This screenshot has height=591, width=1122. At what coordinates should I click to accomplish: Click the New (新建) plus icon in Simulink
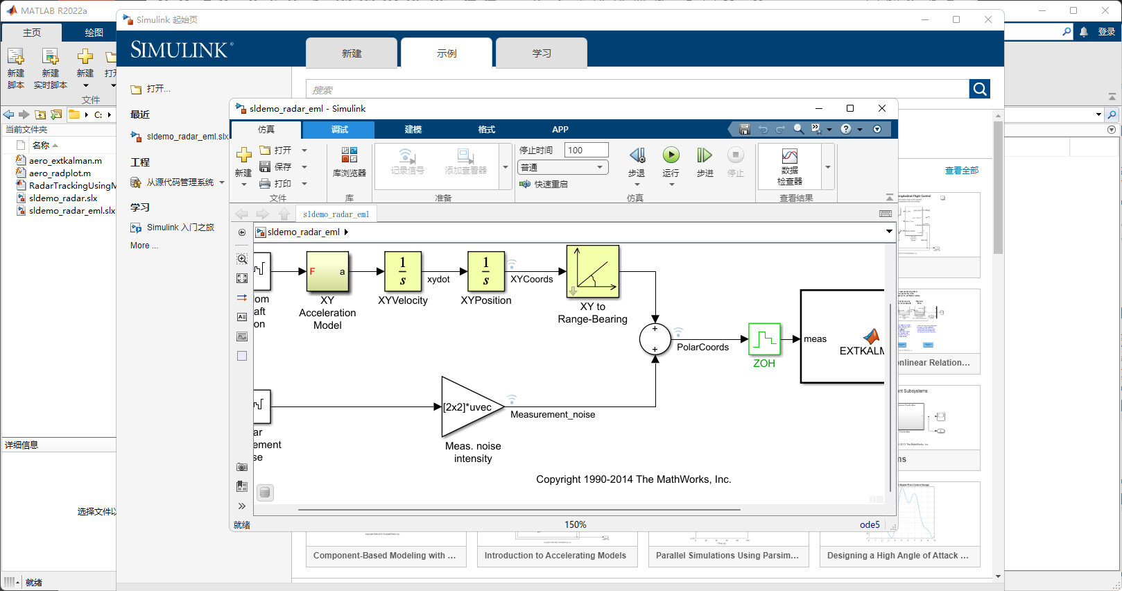[x=243, y=155]
